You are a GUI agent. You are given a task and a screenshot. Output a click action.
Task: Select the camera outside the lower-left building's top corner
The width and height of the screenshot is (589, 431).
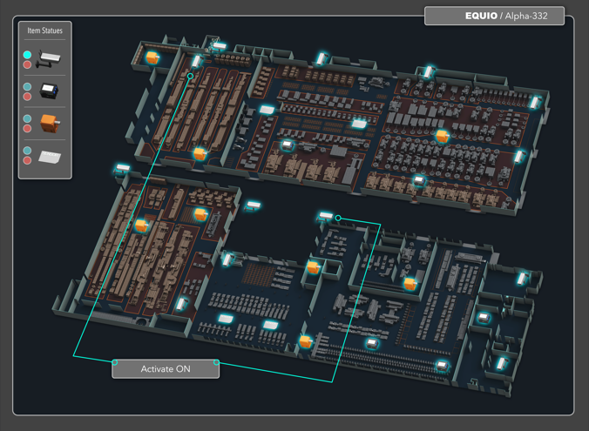tap(122, 169)
